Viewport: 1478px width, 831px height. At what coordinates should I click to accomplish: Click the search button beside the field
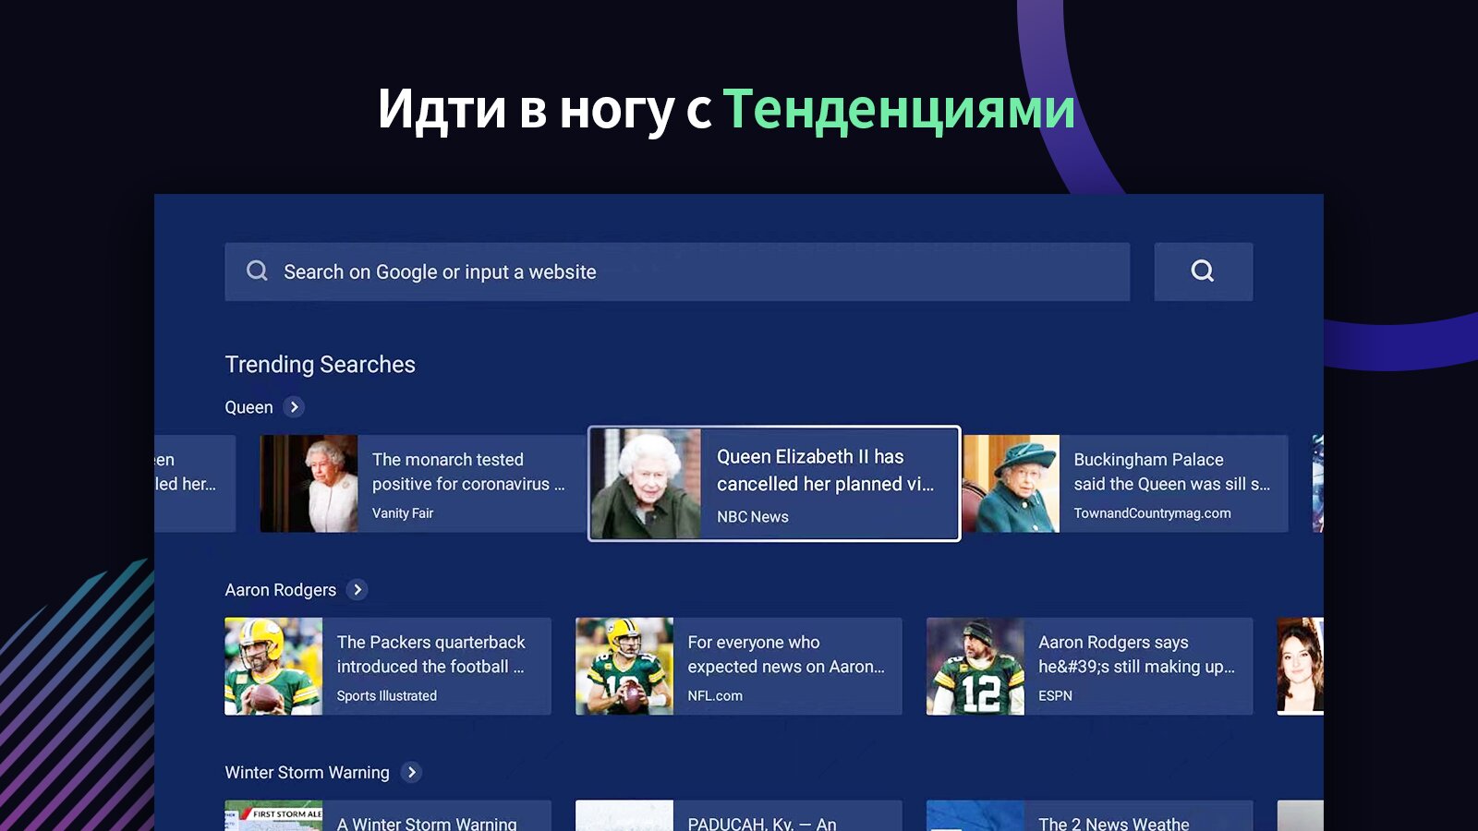(1203, 271)
